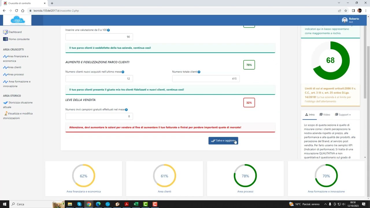This screenshot has height=208, width=370.
Task: Click help icon next to 'Numero totale clienti'
Action: [199, 72]
